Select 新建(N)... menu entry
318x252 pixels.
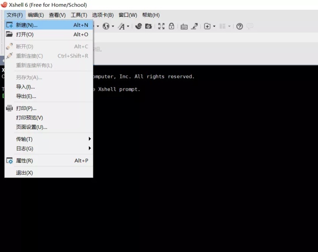(49, 25)
